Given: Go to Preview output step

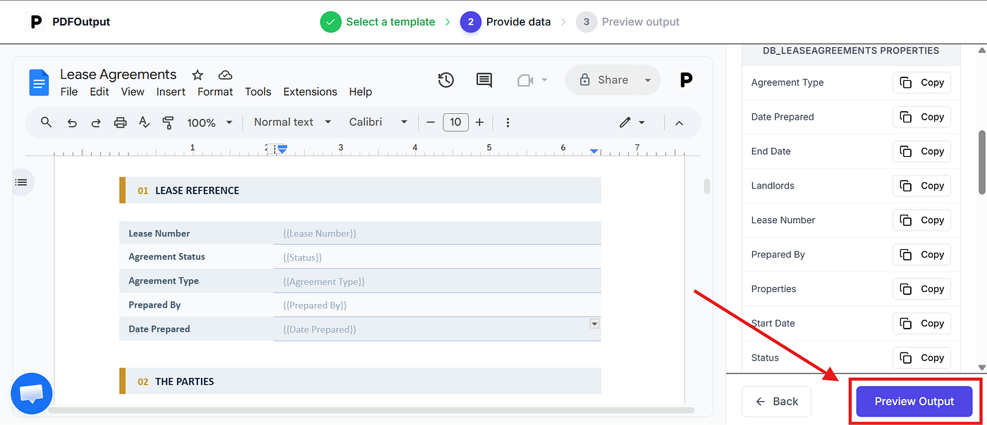Looking at the screenshot, I should click(x=627, y=22).
